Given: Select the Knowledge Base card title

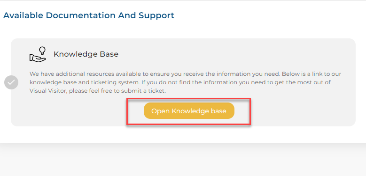Looking at the screenshot, I should click(x=86, y=54).
